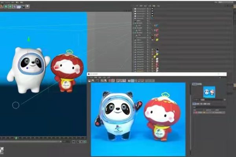Select the checkered material thumbnail in the material manager
Image resolution: width=236 pixels, height=157 pixels.
(x=2, y=150)
